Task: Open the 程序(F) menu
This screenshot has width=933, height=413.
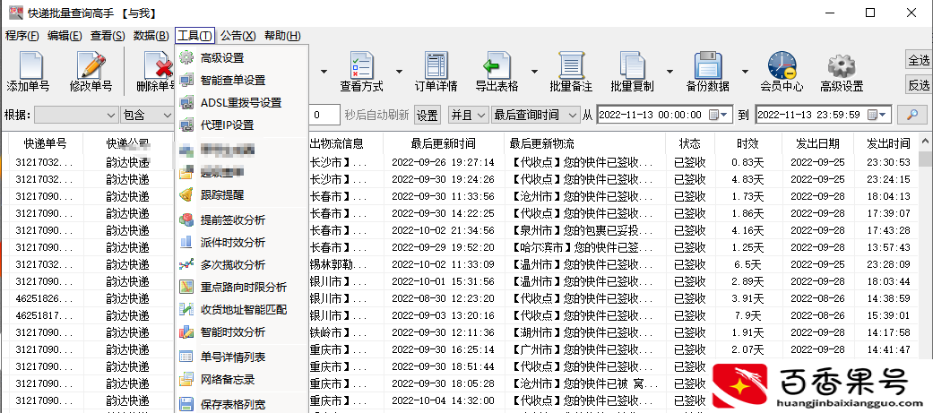Action: coord(22,36)
